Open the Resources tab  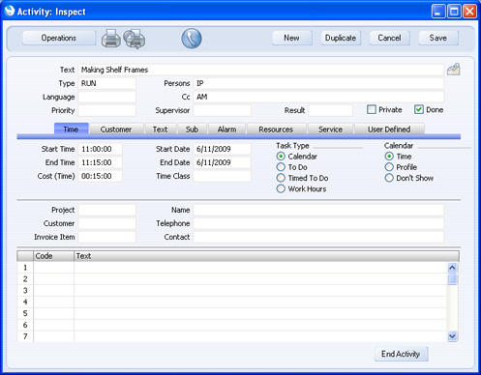point(276,130)
